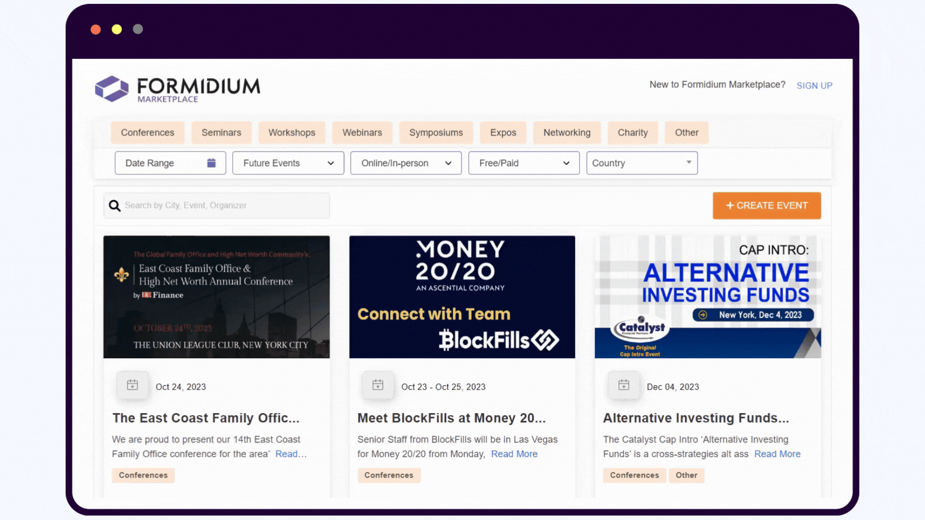Viewport: 925px width, 520px height.
Task: Click the Conferences tag under the BlockFills event
Action: tap(389, 475)
